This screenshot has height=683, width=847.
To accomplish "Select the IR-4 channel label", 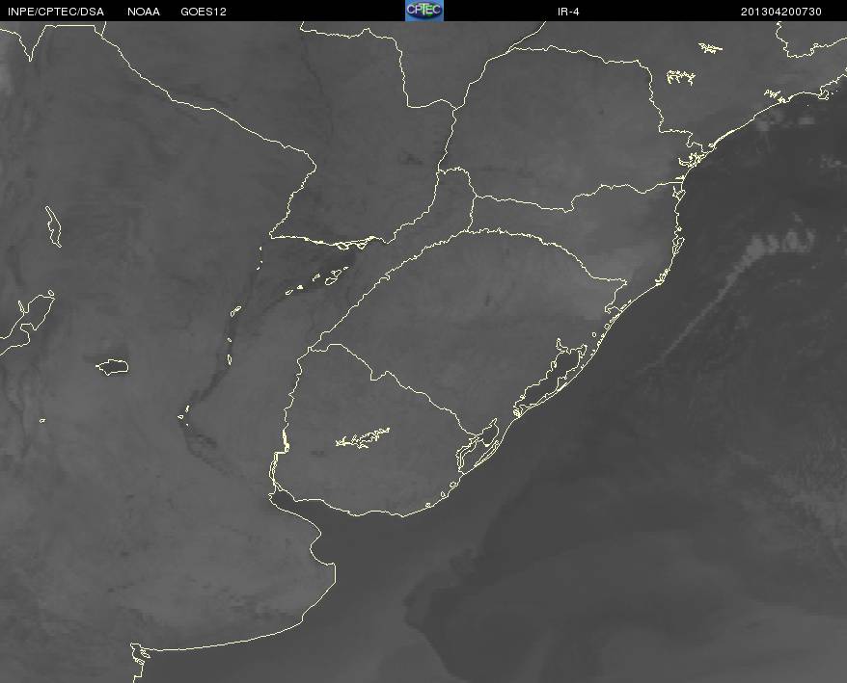I will click(568, 12).
